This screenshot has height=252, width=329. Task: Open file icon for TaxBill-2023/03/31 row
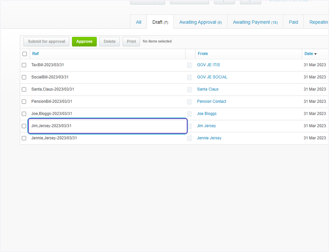tap(189, 65)
